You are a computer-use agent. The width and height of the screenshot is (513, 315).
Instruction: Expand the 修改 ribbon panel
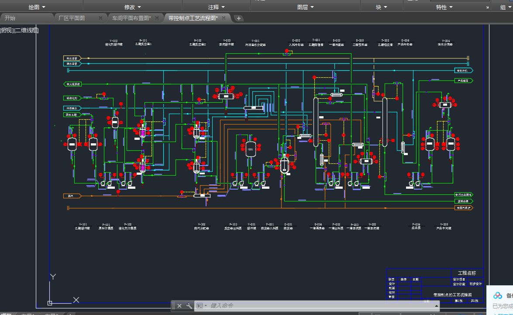tap(133, 7)
